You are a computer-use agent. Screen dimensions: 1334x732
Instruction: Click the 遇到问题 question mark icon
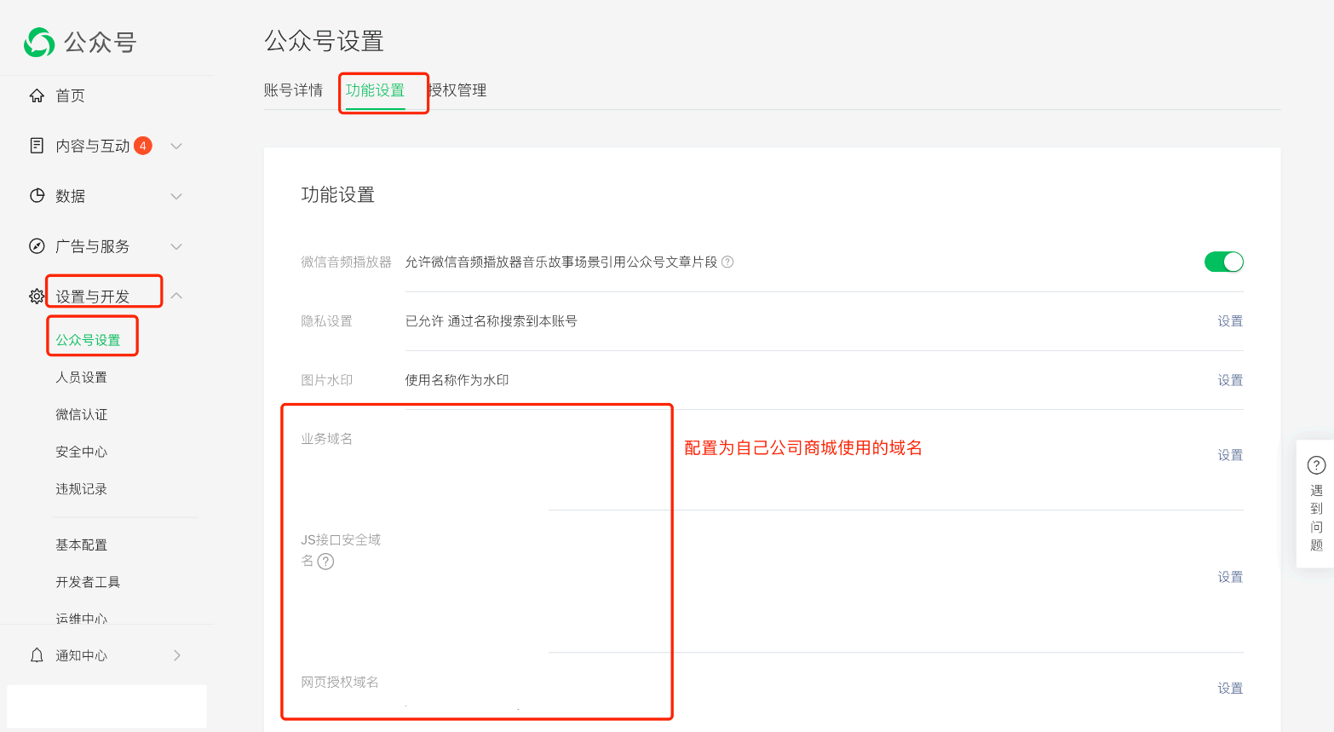[1316, 465]
